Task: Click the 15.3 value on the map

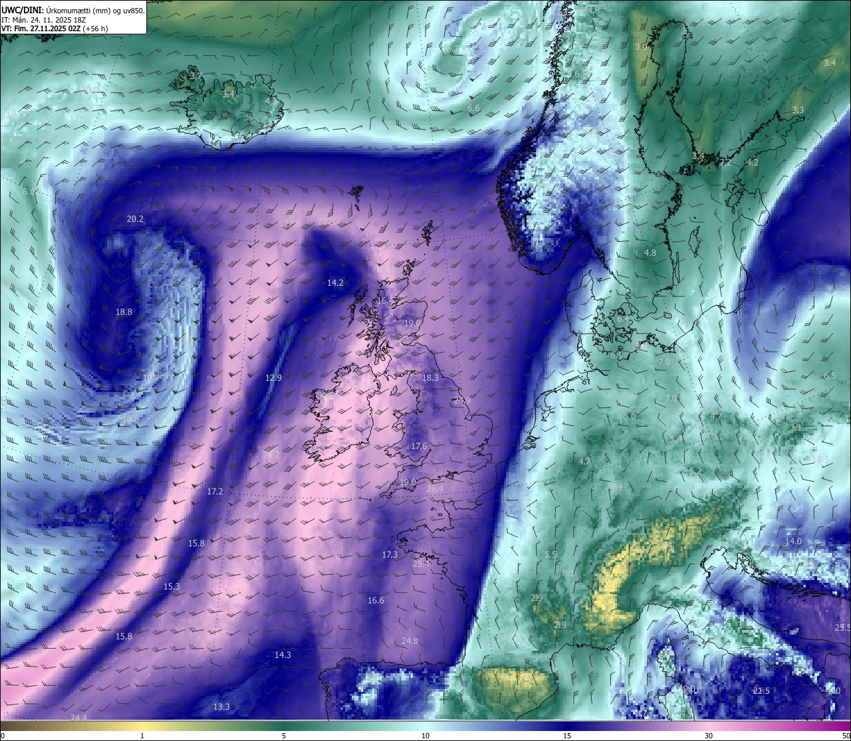Action: (x=172, y=586)
